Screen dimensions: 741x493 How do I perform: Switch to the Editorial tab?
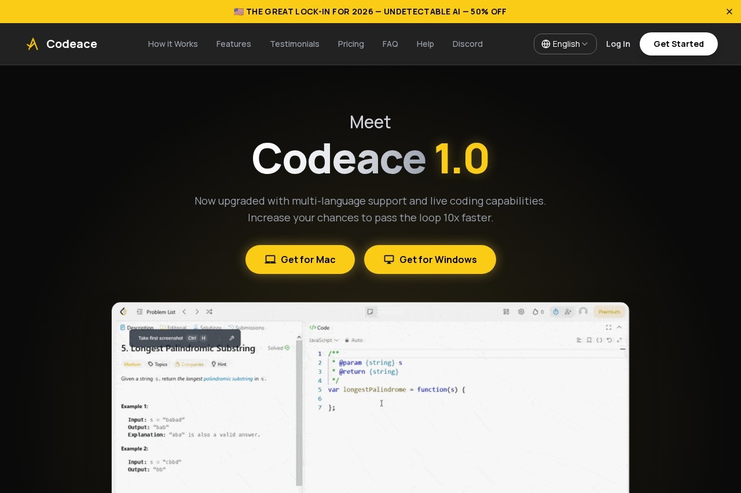click(x=175, y=328)
